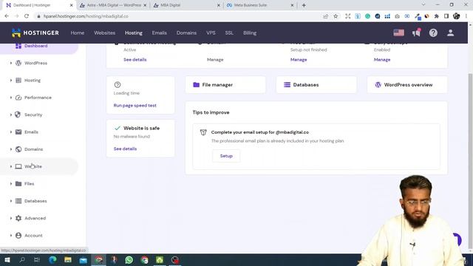Expand the Databases sidebar section

(11, 201)
